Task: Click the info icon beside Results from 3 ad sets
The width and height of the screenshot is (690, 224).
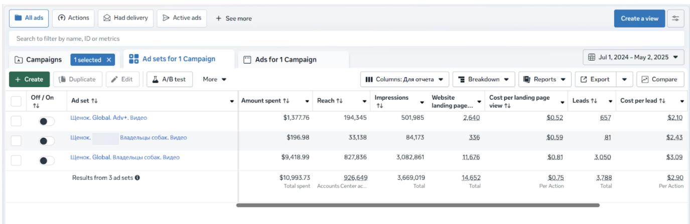Action: pos(137,177)
